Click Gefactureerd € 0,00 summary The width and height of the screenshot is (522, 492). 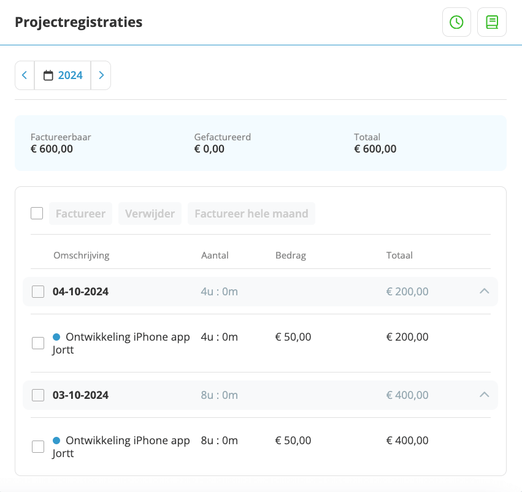223,143
